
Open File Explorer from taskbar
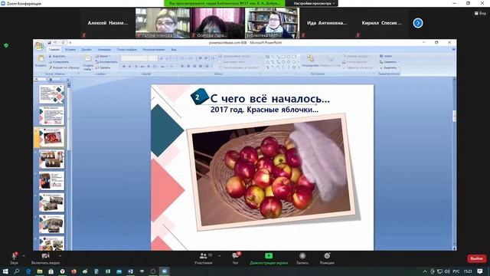pos(40,271)
